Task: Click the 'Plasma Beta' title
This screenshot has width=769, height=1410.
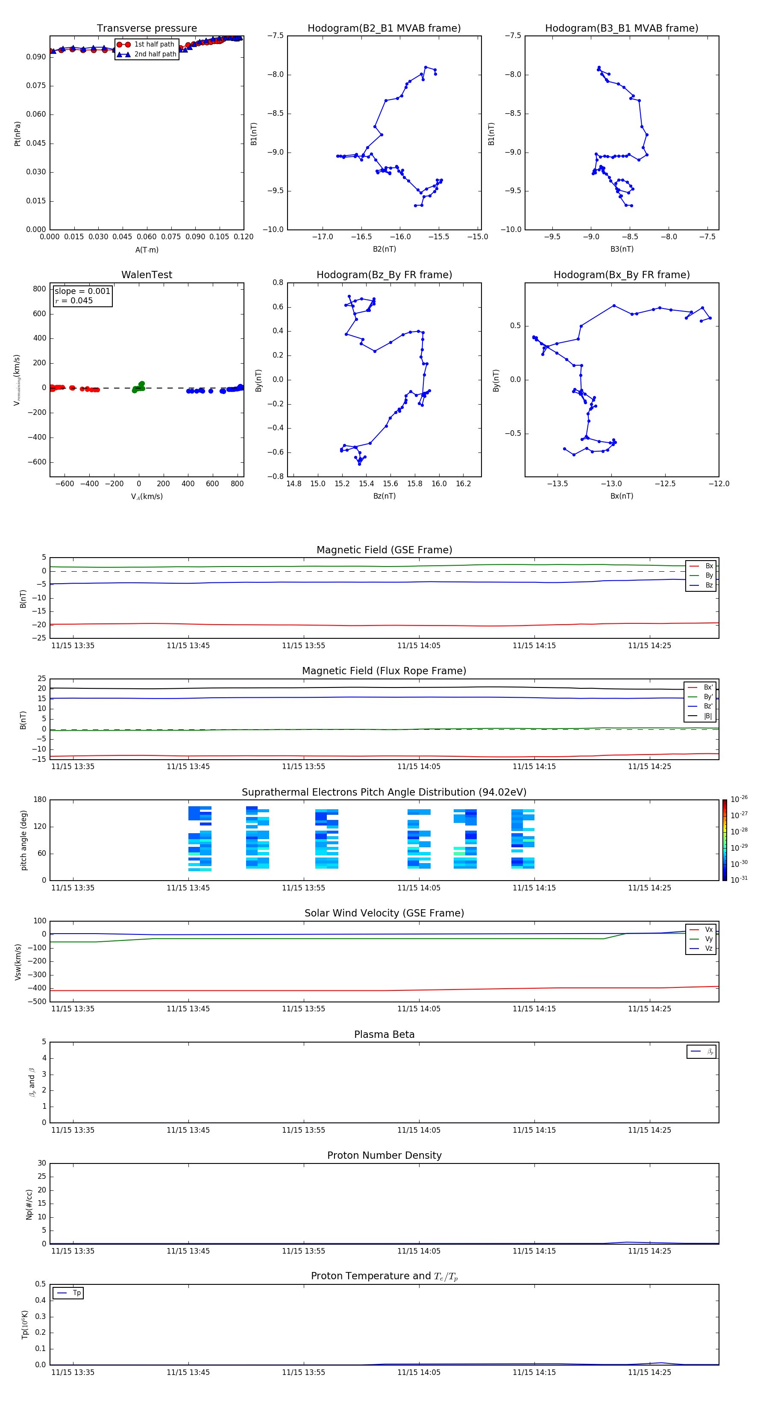Action: (384, 1035)
